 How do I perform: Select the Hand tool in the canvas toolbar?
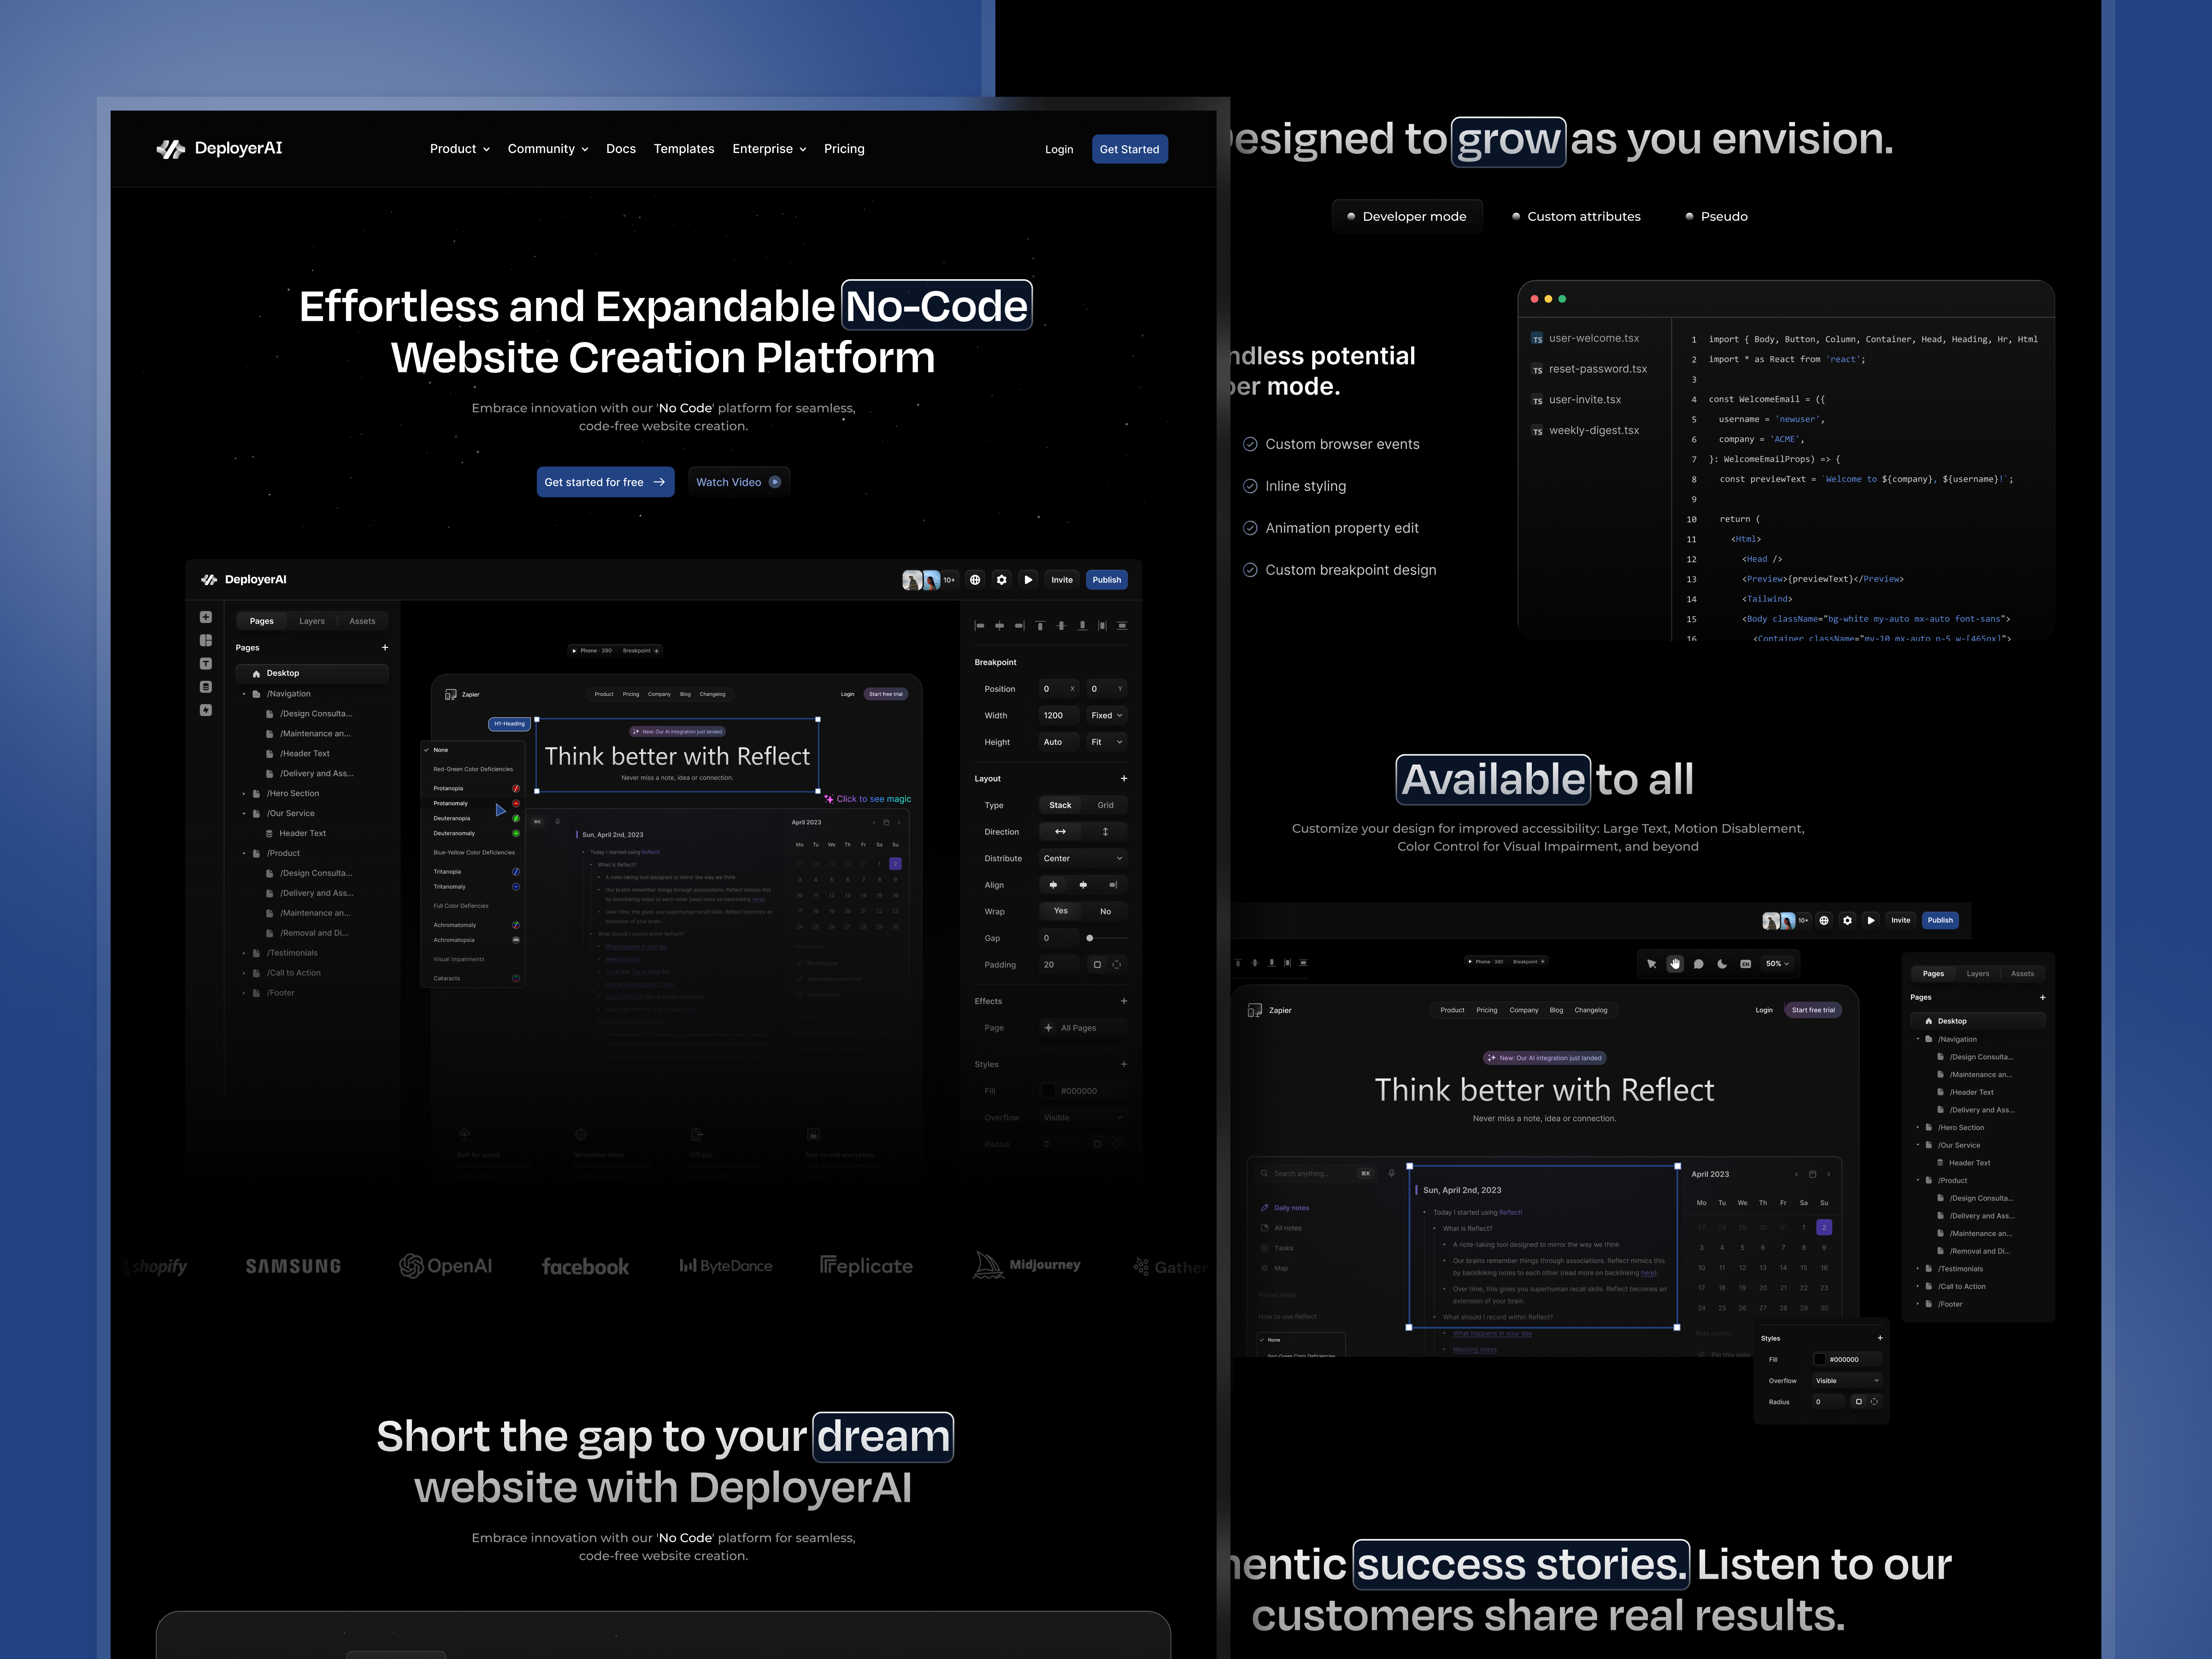1675,963
